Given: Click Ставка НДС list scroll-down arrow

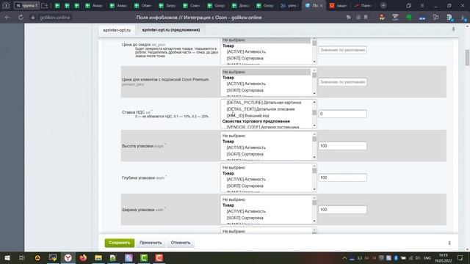Looking at the screenshot, I should pos(314,125).
